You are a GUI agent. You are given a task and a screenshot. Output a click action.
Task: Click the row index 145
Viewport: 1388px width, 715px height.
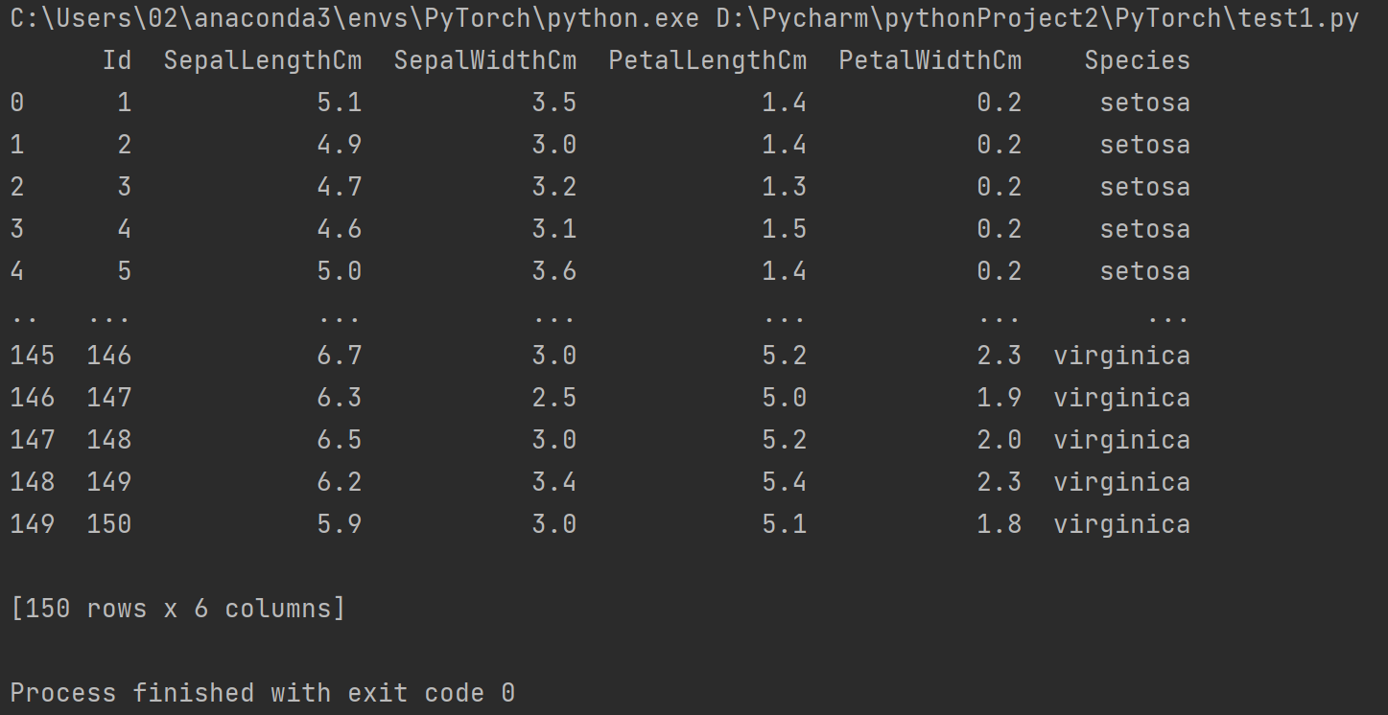(x=33, y=356)
